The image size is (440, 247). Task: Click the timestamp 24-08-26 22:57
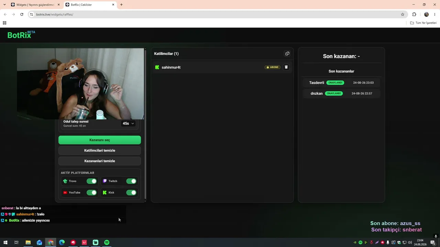[362, 93]
